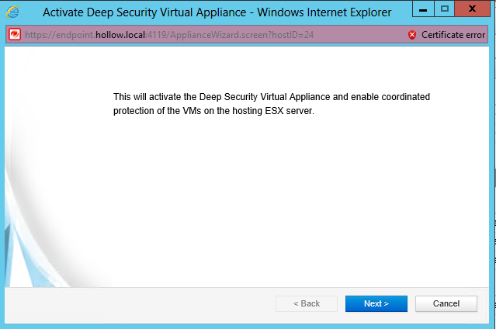The width and height of the screenshot is (496, 329).
Task: Minimize the Activate Deep Security wizard window
Action: 424,10
